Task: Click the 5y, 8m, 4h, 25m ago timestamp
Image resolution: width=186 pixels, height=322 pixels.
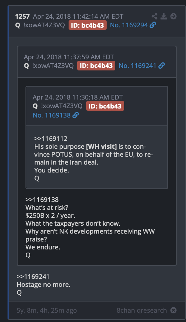Action: tap(47, 310)
